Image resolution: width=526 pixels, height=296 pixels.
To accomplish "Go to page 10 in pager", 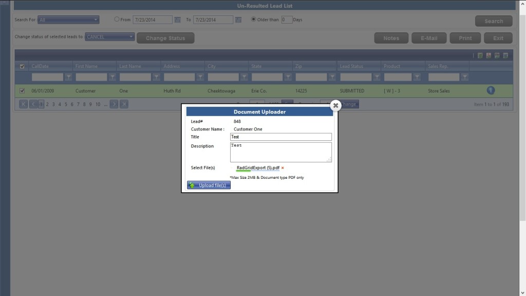I will (98, 104).
